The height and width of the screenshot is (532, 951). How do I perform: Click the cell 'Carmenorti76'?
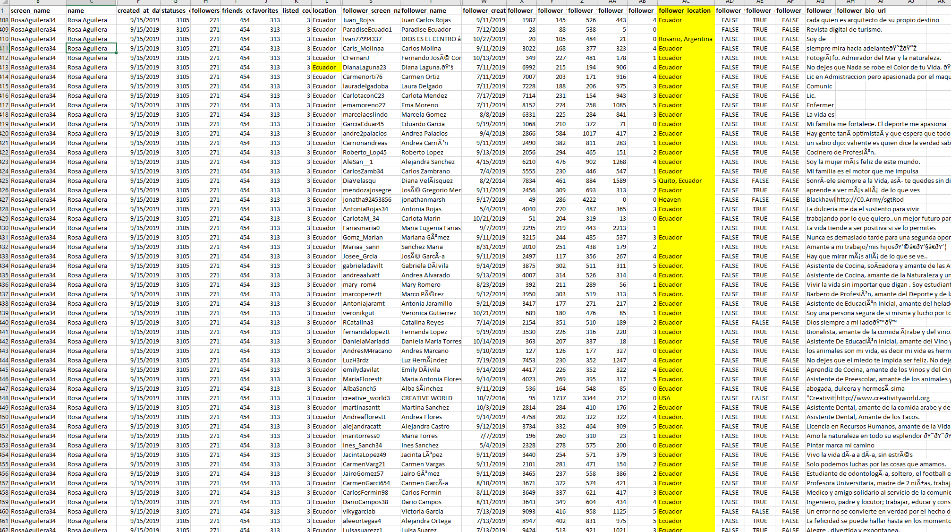coord(371,77)
